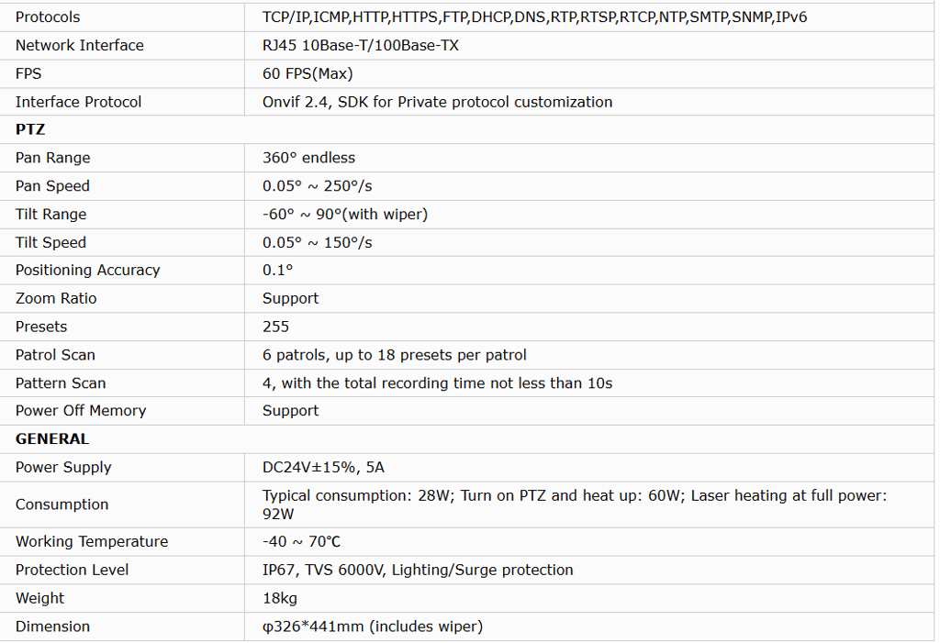The height and width of the screenshot is (643, 940).
Task: Click the Patrol Scan description text
Action: [394, 355]
